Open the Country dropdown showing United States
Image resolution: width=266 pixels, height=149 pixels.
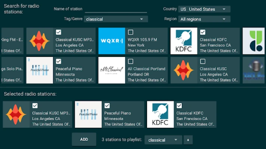[x=204, y=9]
